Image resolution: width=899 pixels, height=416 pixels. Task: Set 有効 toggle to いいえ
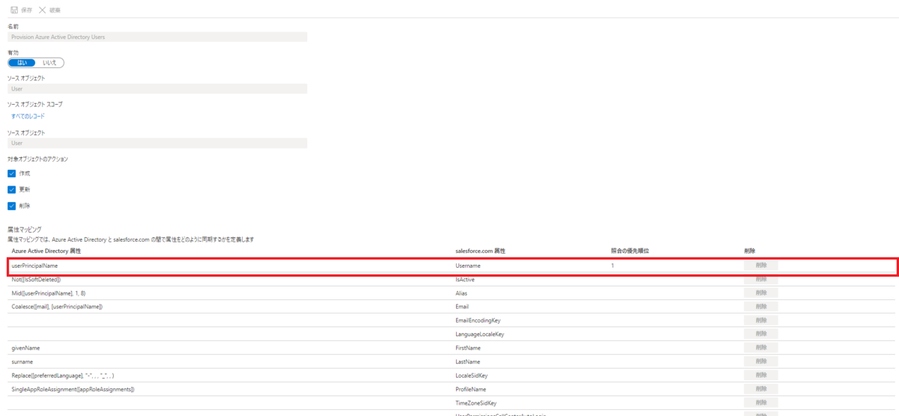pyautogui.click(x=49, y=63)
